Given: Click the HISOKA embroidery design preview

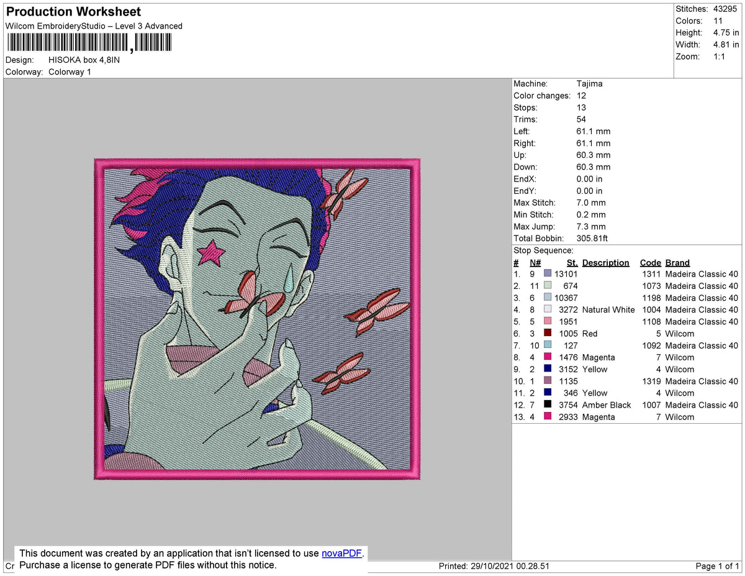Looking at the screenshot, I should tap(256, 321).
